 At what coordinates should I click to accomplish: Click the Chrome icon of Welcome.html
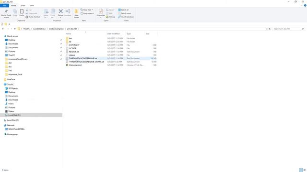click(67, 65)
